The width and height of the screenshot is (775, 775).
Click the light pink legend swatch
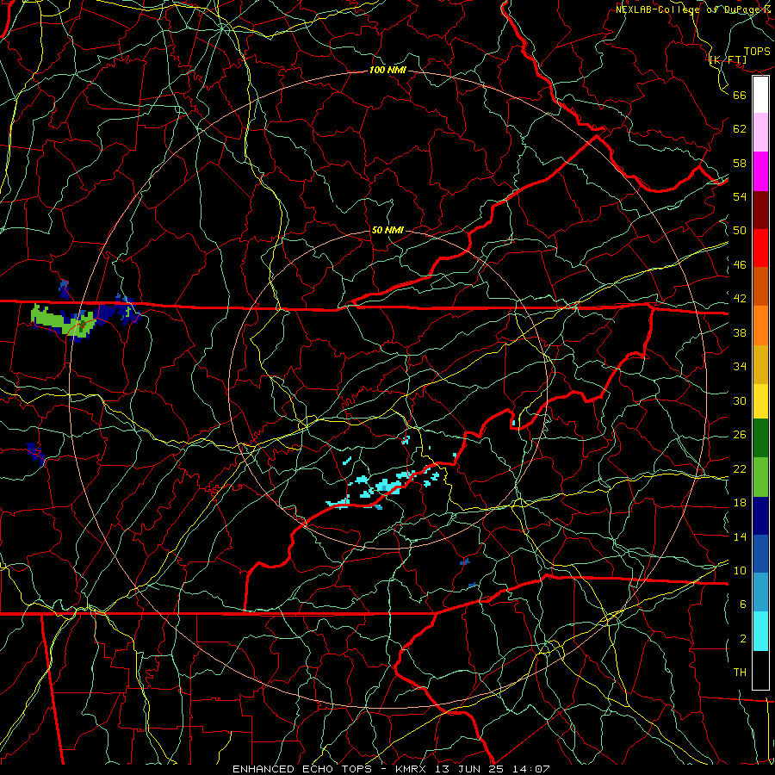point(760,133)
